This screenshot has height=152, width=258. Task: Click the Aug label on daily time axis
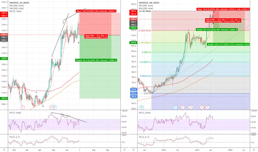pos(94,150)
